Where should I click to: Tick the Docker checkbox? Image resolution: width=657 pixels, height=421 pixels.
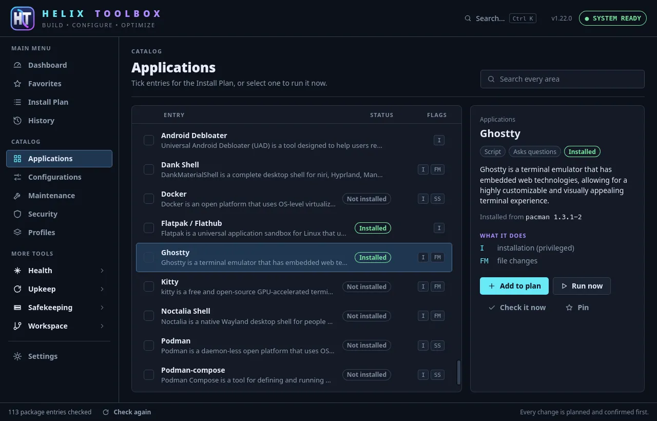point(149,199)
